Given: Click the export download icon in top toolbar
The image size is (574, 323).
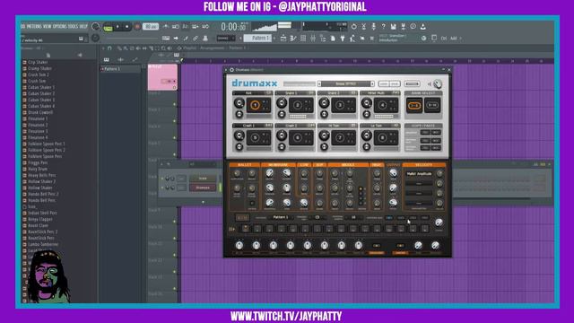Looking at the screenshot, I should pyautogui.click(x=422, y=26).
